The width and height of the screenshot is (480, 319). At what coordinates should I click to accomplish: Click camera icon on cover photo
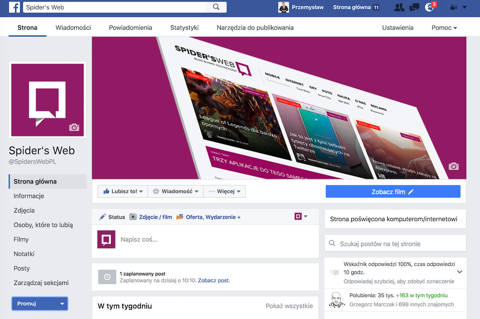(454, 166)
